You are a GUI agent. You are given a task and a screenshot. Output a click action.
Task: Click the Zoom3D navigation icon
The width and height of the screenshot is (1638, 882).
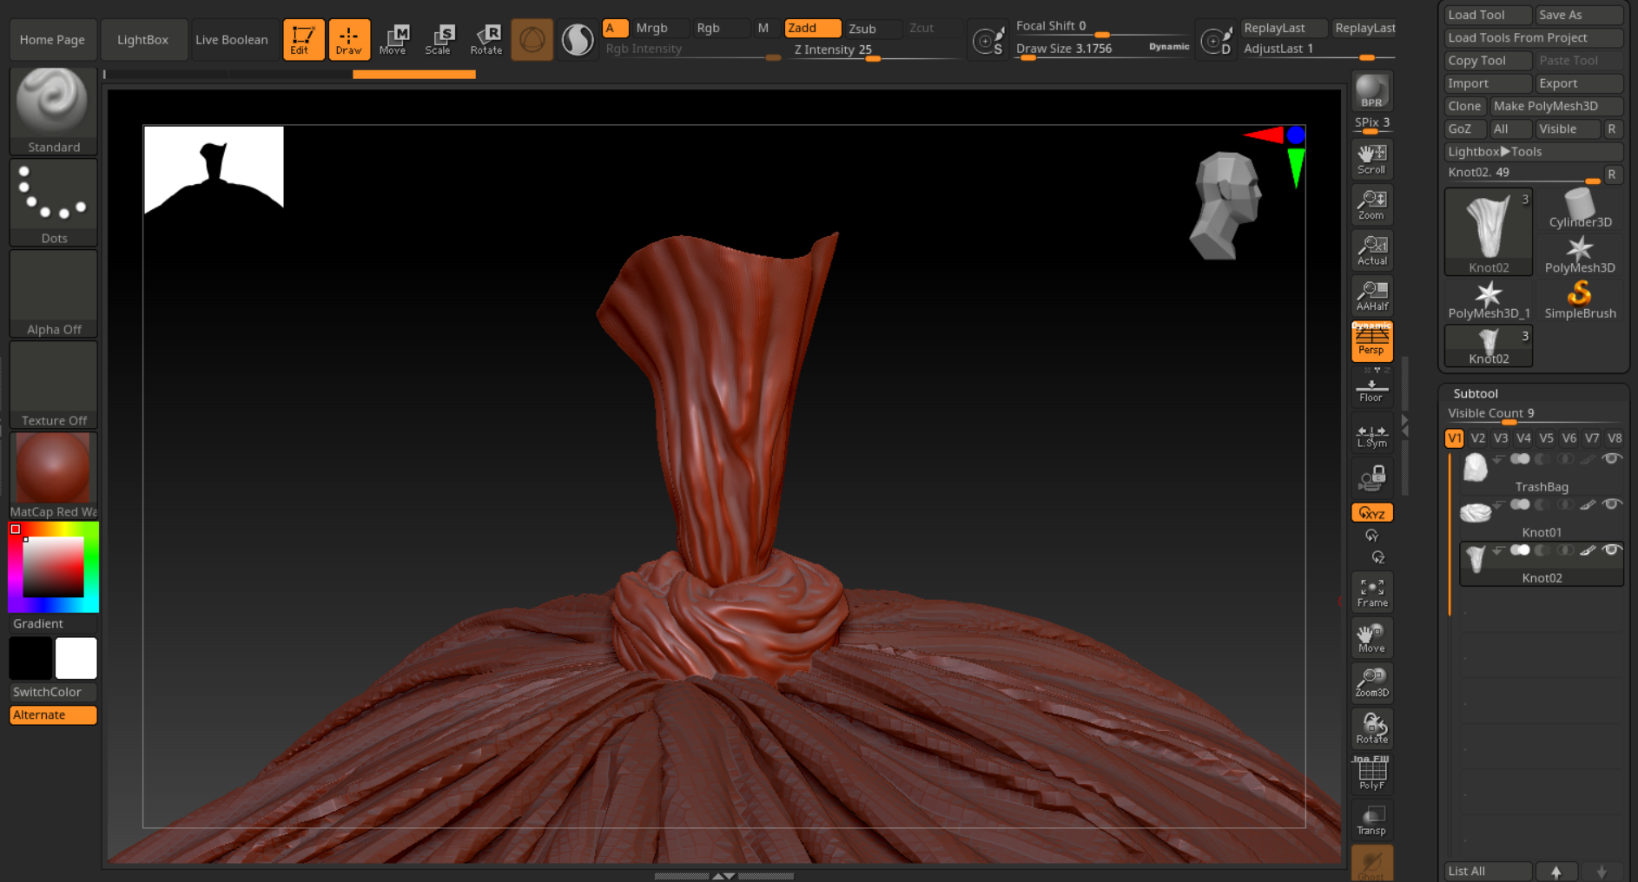(x=1371, y=682)
